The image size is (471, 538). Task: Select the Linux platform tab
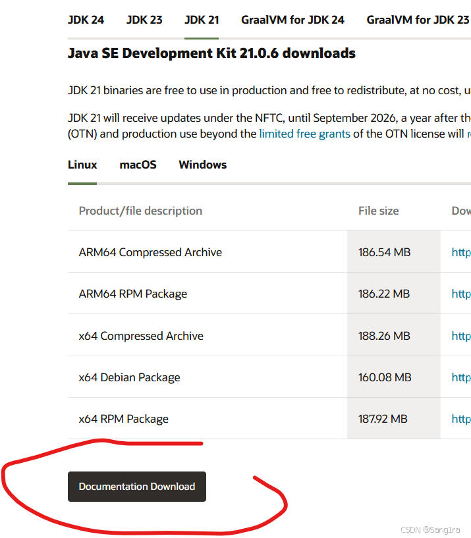pyautogui.click(x=82, y=165)
